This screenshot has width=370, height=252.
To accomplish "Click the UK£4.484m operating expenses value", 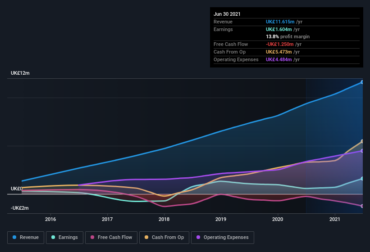I will 279,59.
